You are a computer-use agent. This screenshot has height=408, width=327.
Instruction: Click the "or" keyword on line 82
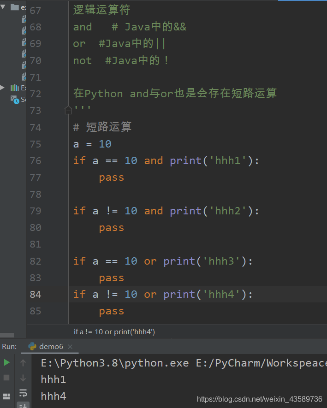(150, 261)
